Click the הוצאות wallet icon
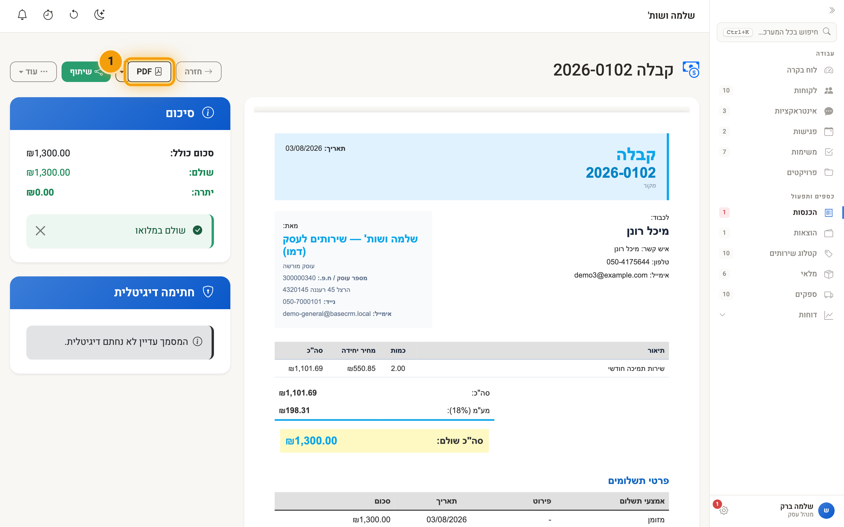Screen dimensions: 844x527 829,233
